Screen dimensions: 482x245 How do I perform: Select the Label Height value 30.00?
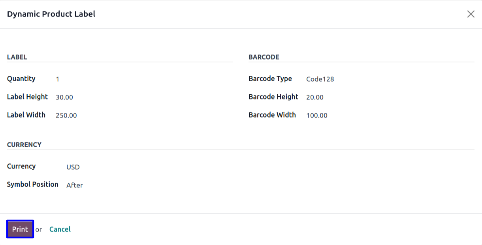64,97
